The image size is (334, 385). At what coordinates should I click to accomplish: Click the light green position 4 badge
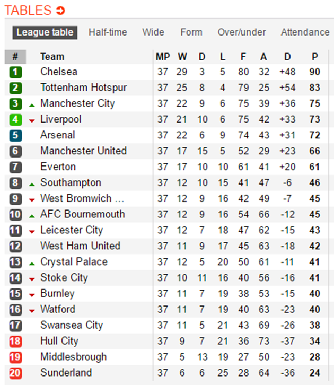click(x=15, y=119)
